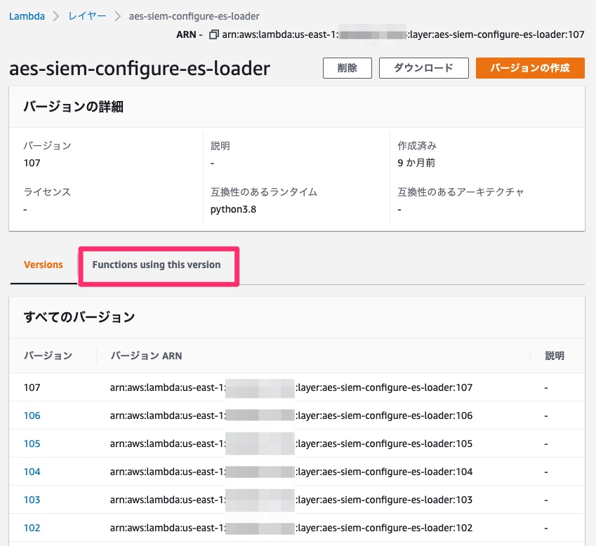This screenshot has width=596, height=546.
Task: Open Lambda breadcrumb link
Action: pos(27,16)
